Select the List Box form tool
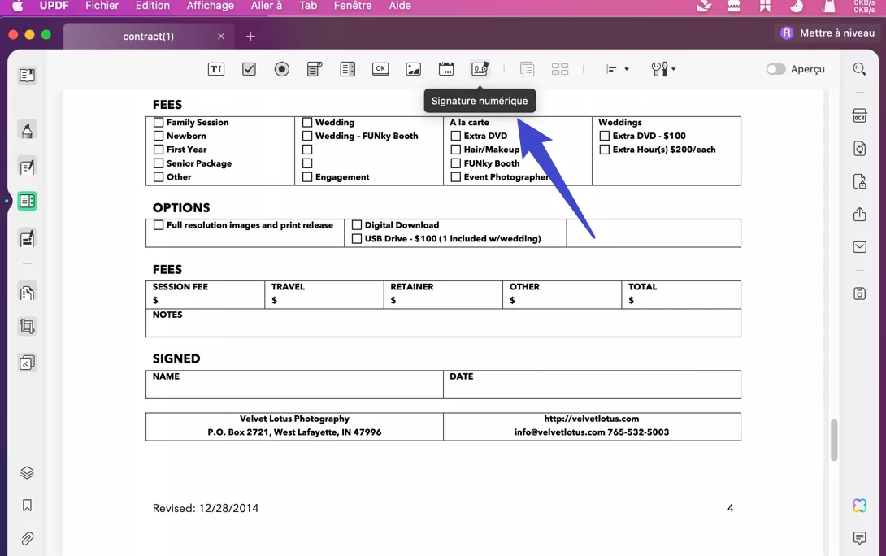This screenshot has height=556, width=886. (x=348, y=69)
